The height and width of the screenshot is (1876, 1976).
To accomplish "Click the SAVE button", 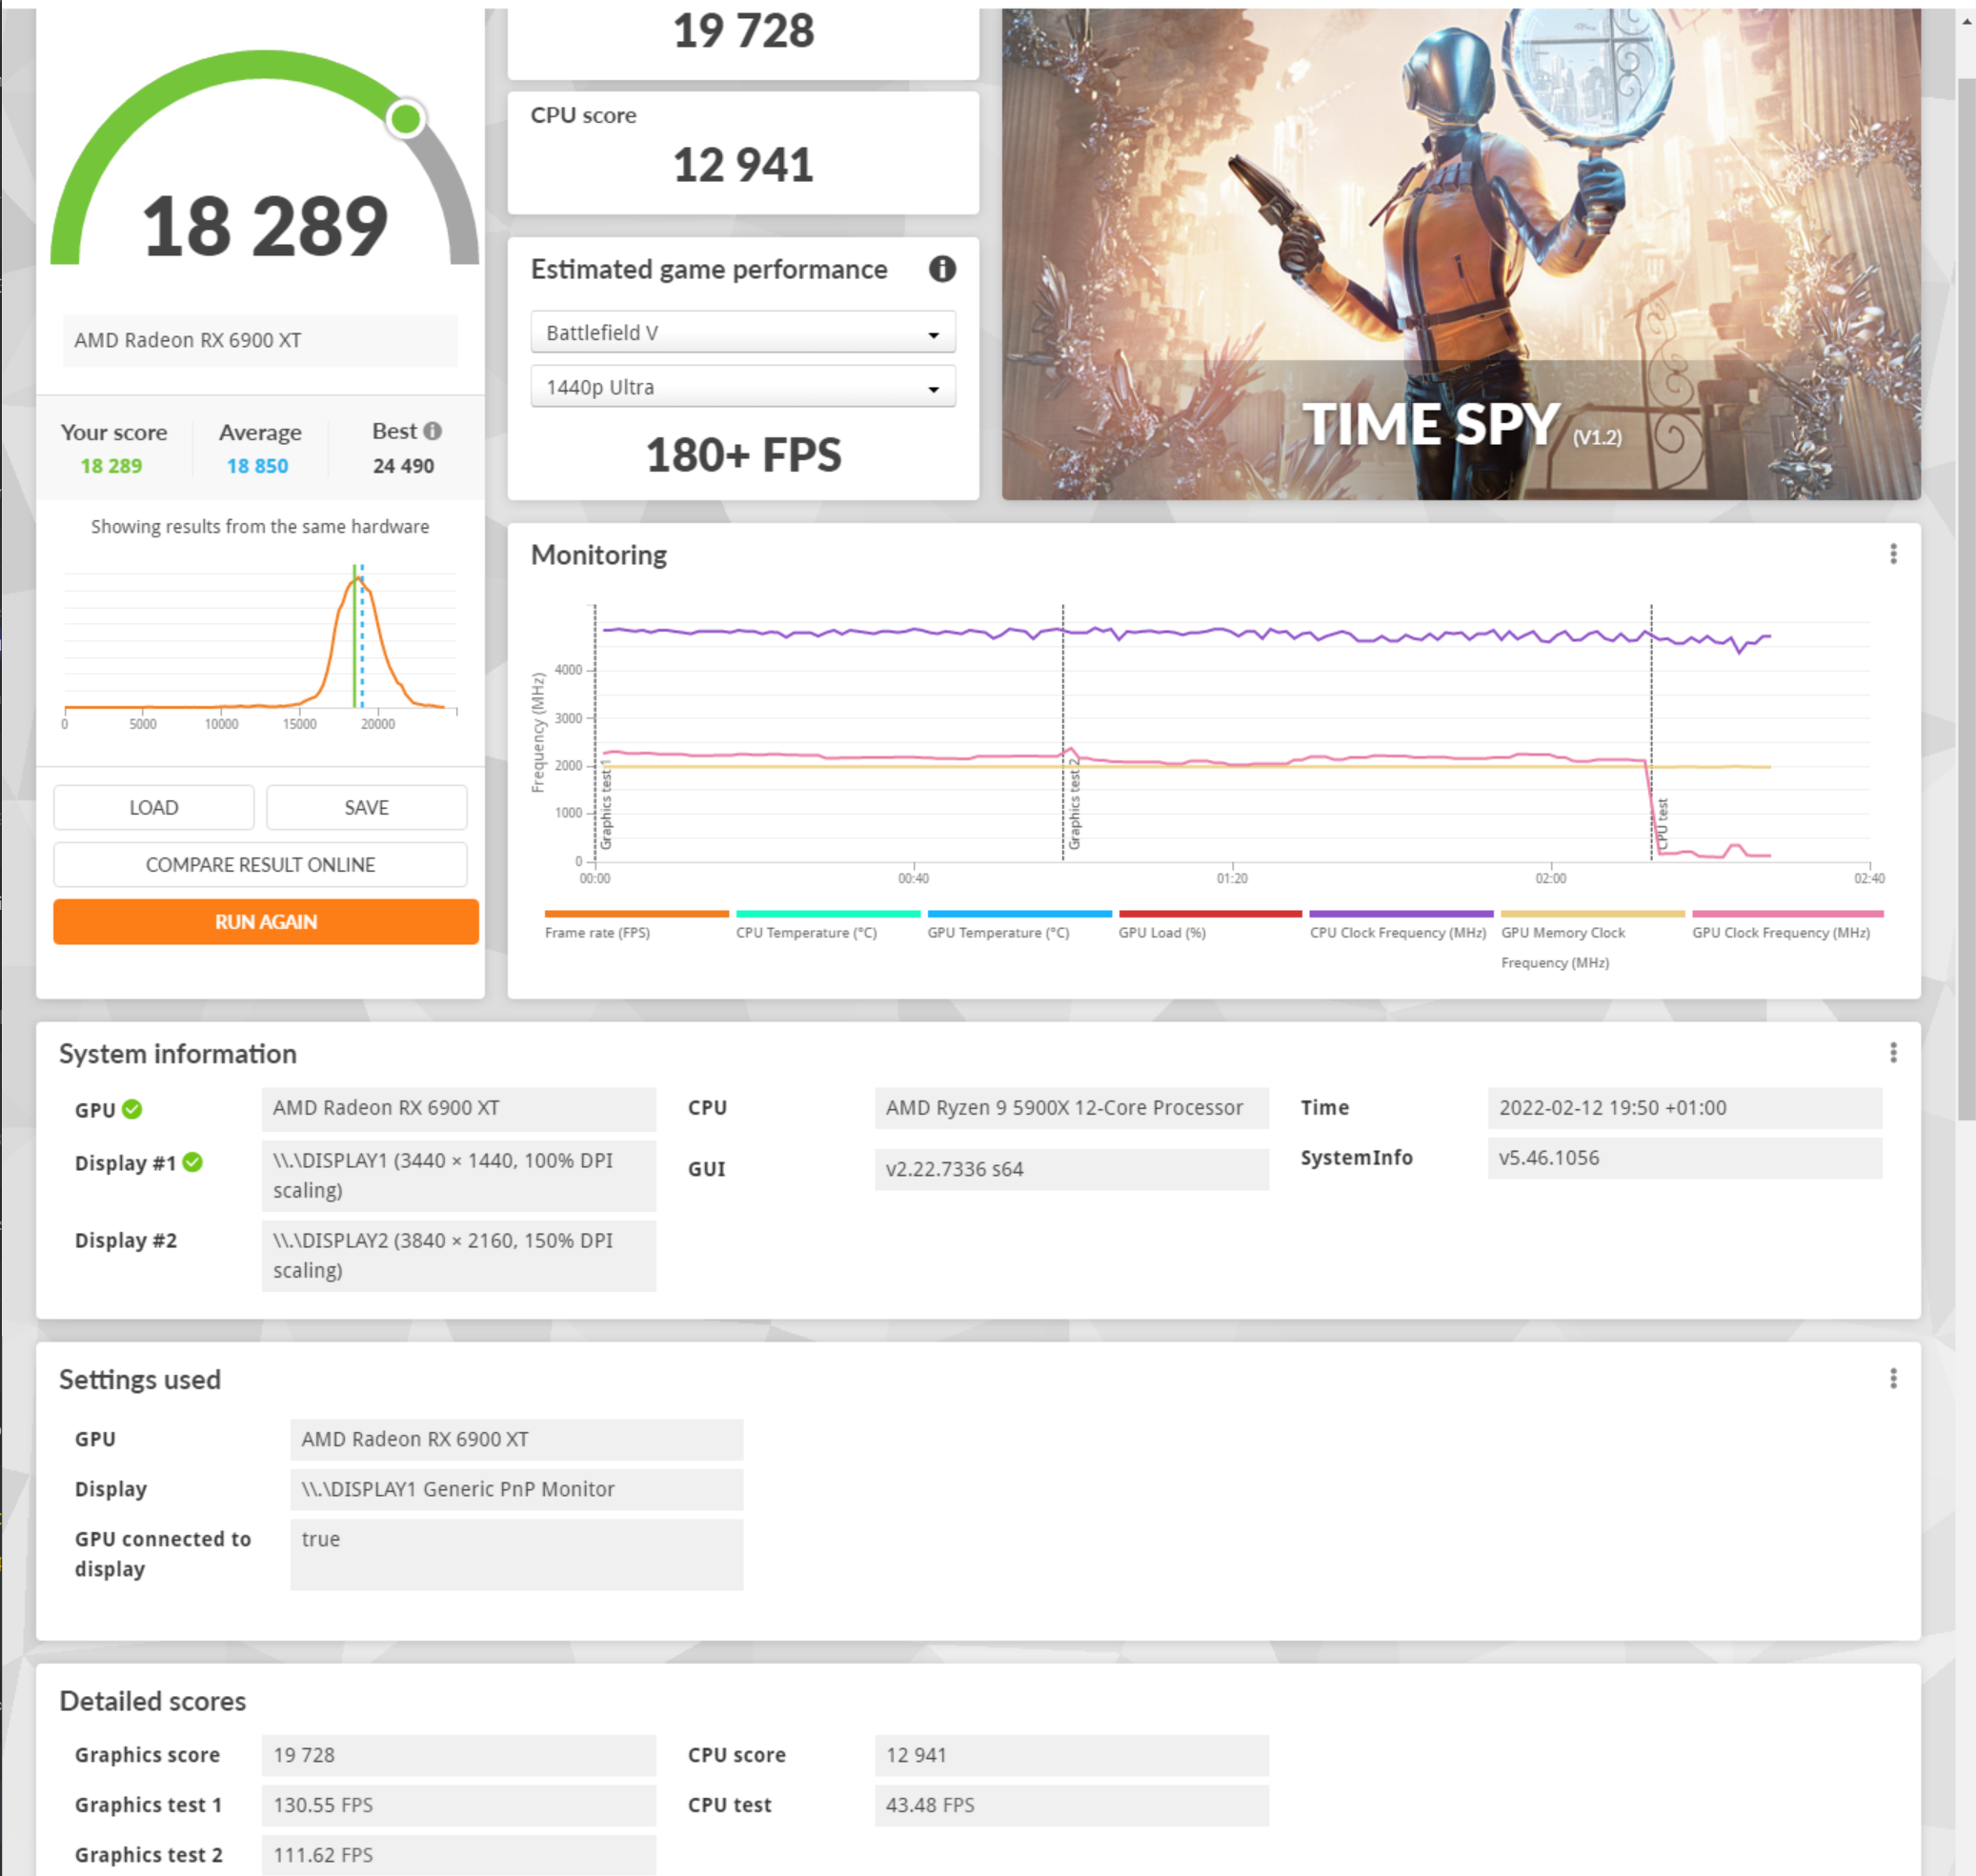I will click(366, 807).
